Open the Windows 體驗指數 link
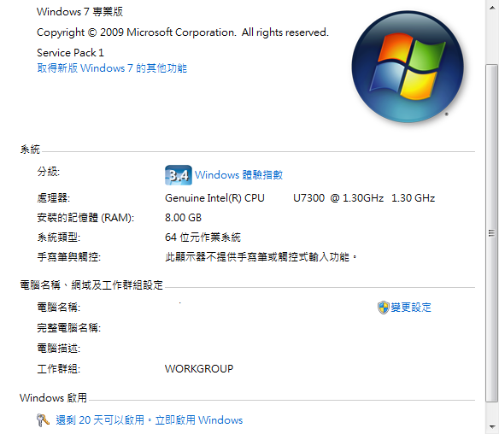Viewport: 499px width, 434px height. click(x=238, y=175)
